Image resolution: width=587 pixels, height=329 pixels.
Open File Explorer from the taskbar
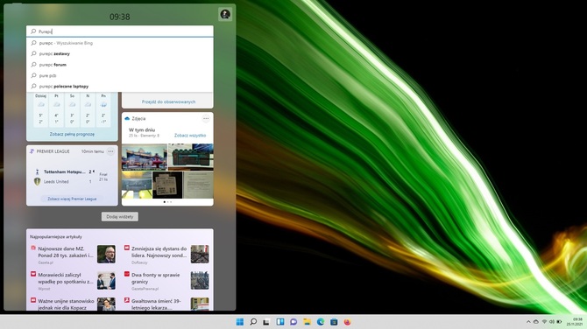[307, 322]
